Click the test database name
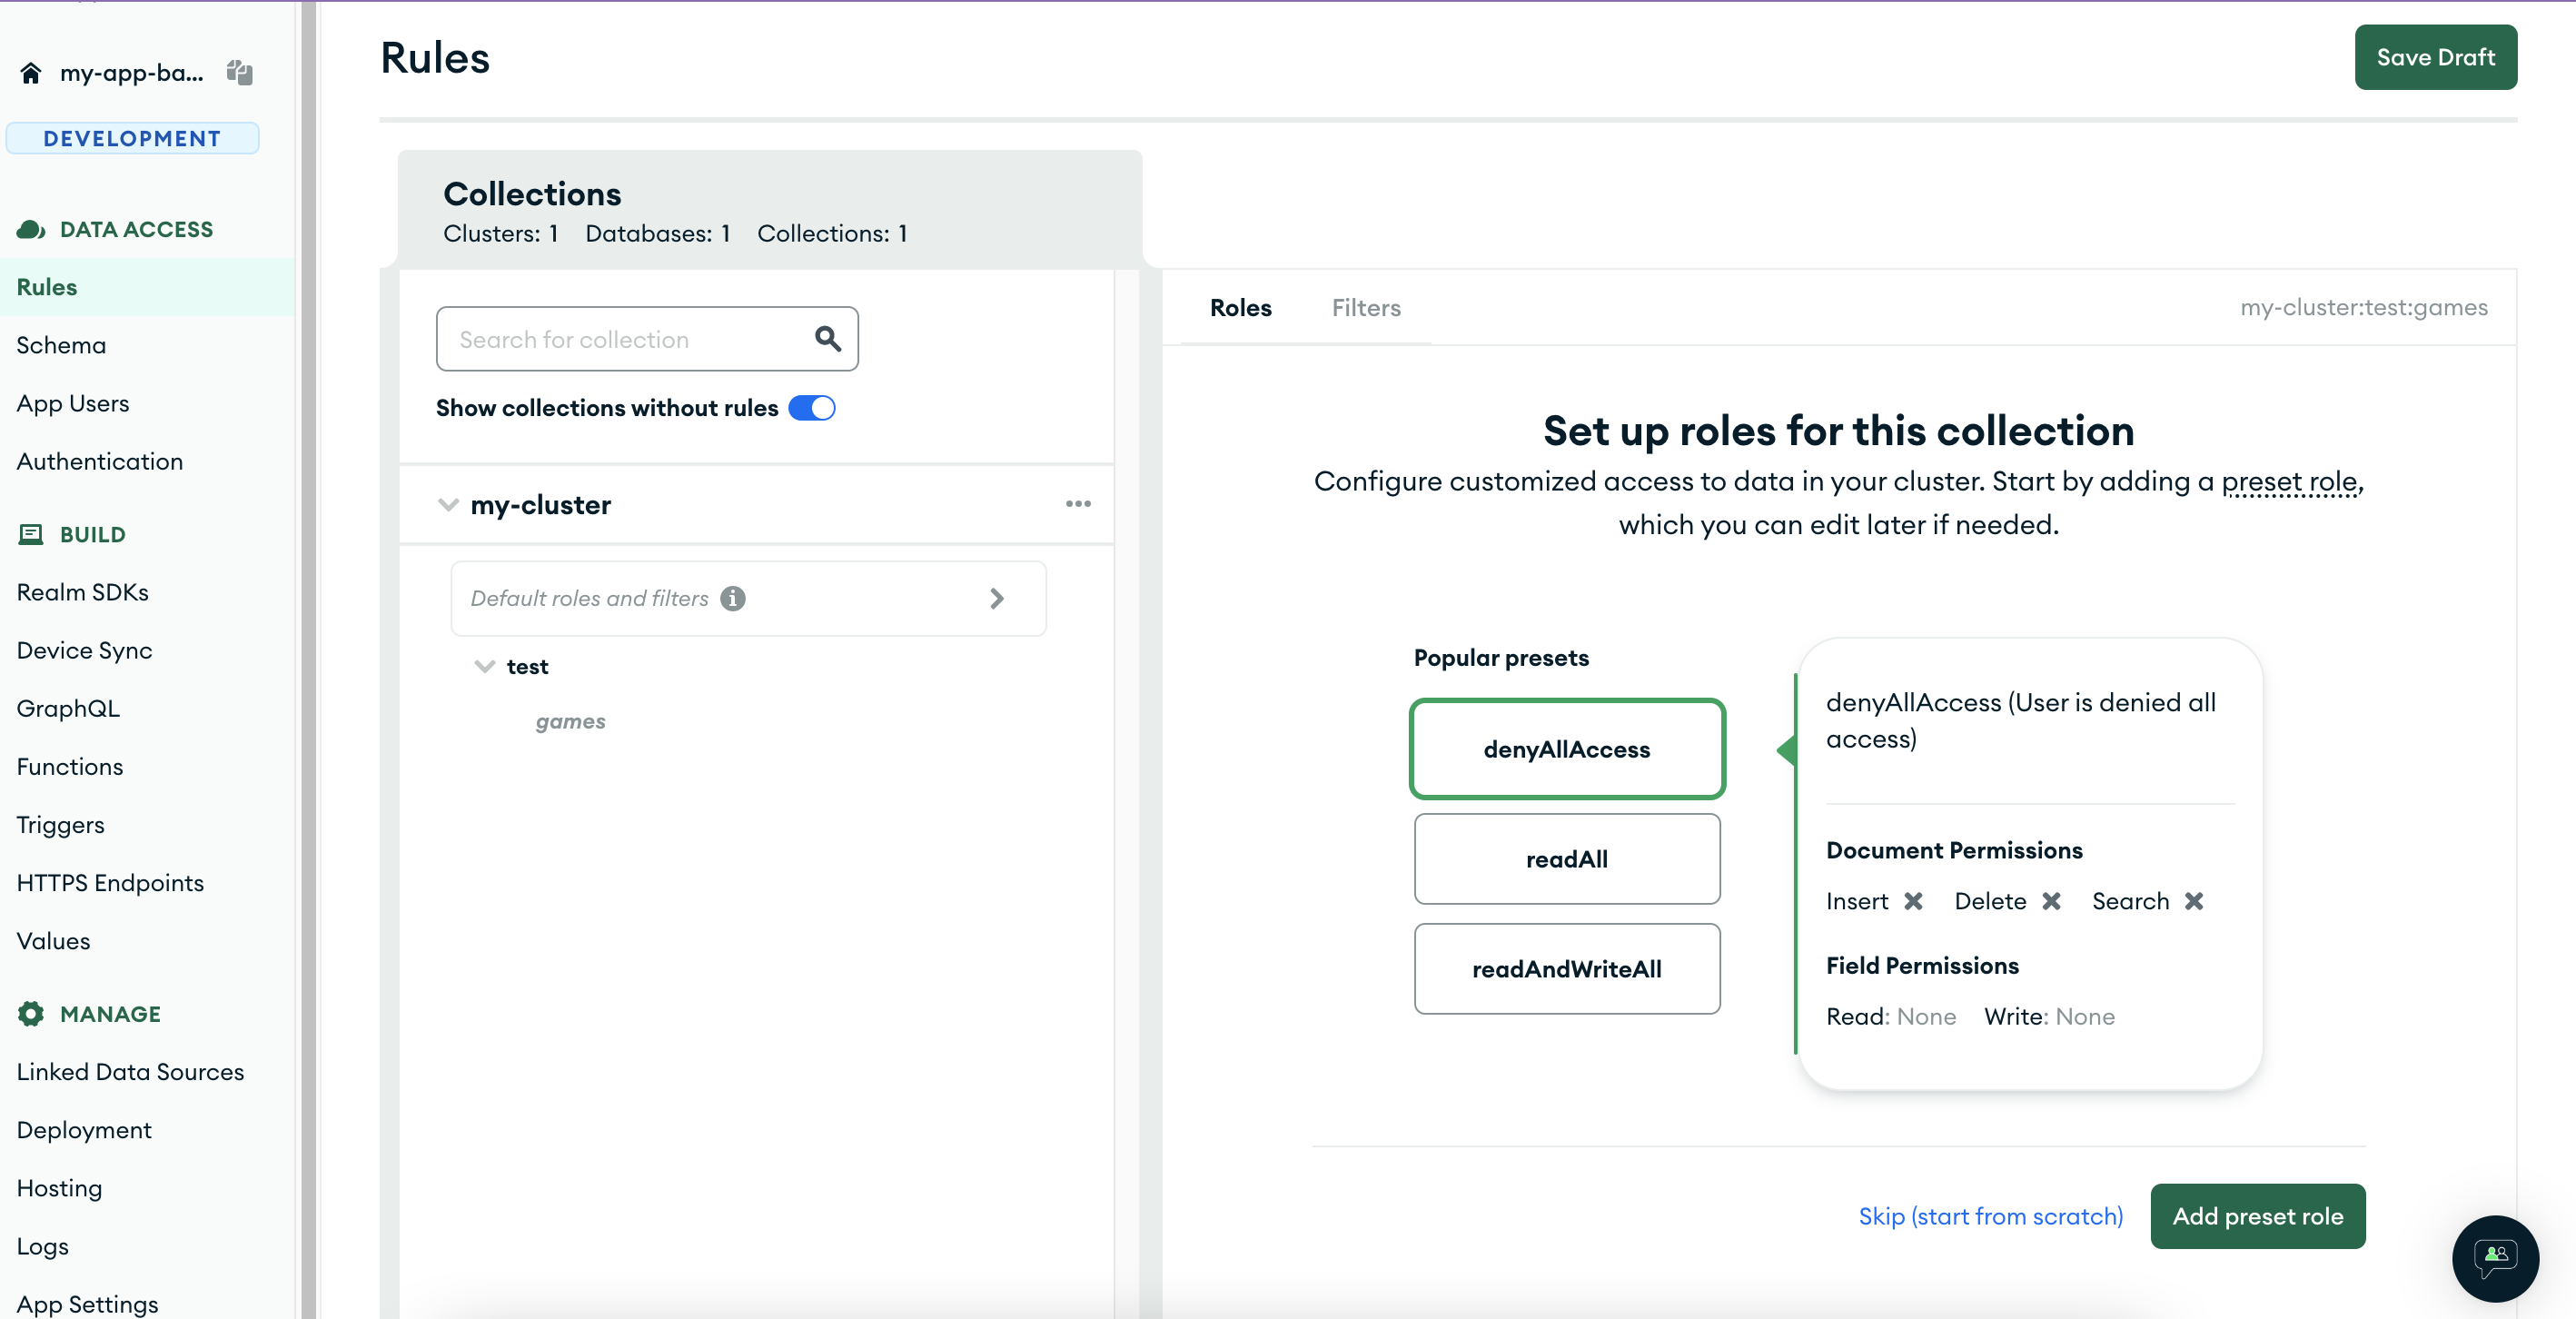Viewport: 2576px width, 1319px height. click(x=527, y=667)
